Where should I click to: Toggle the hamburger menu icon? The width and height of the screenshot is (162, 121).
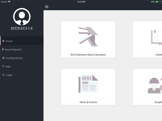(47, 7)
